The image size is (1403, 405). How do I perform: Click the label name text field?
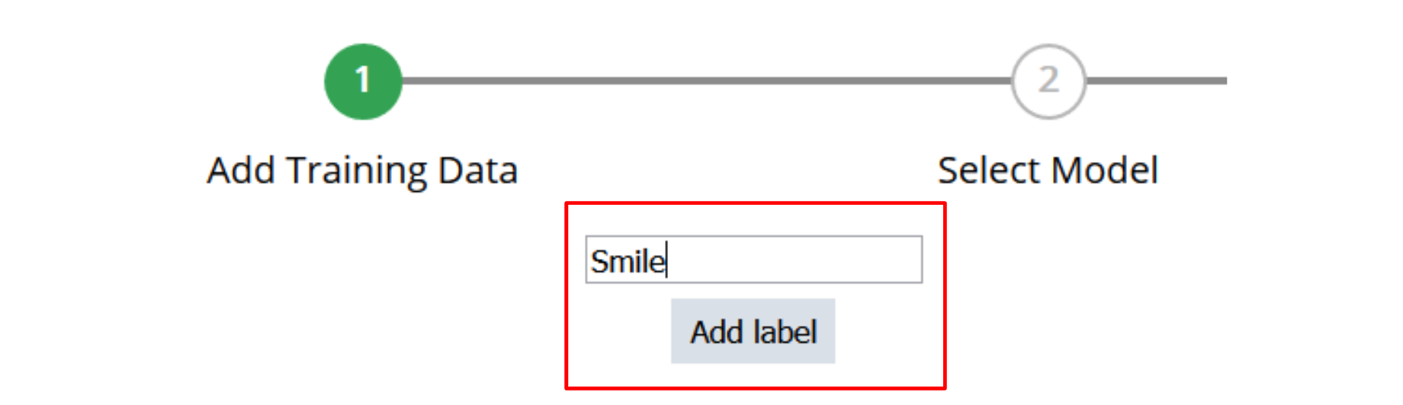click(x=753, y=260)
